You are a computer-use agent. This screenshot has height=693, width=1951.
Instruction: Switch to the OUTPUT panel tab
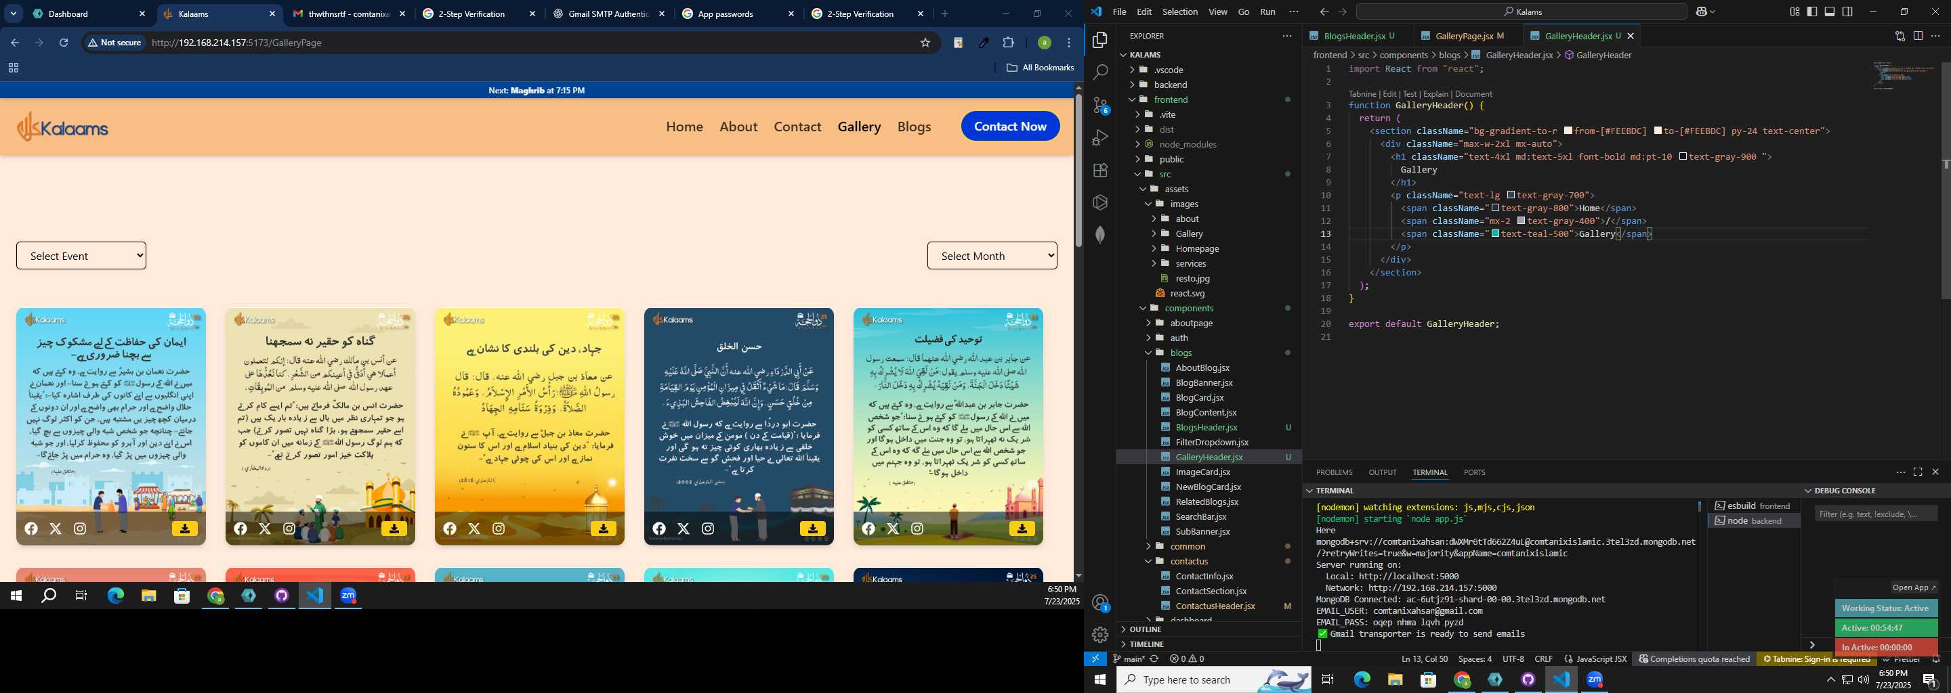point(1382,472)
